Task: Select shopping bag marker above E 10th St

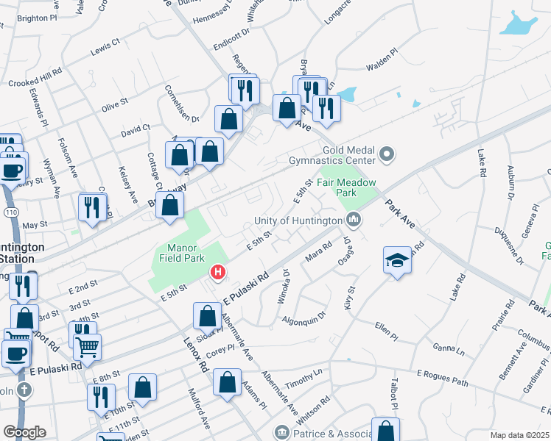Action: click(142, 389)
